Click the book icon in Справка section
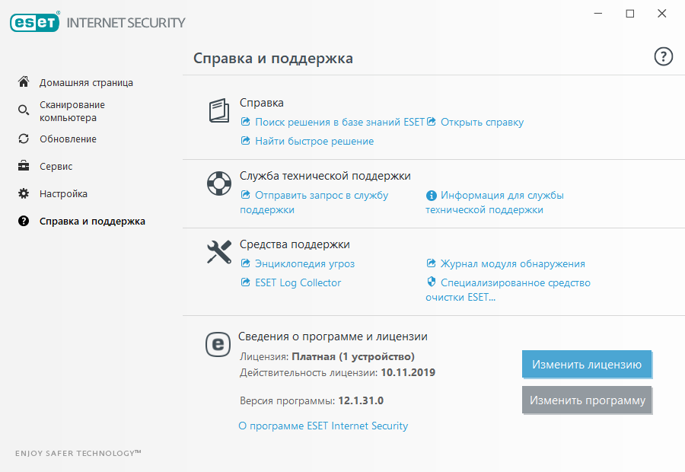The height and width of the screenshot is (472, 685). pos(219,110)
